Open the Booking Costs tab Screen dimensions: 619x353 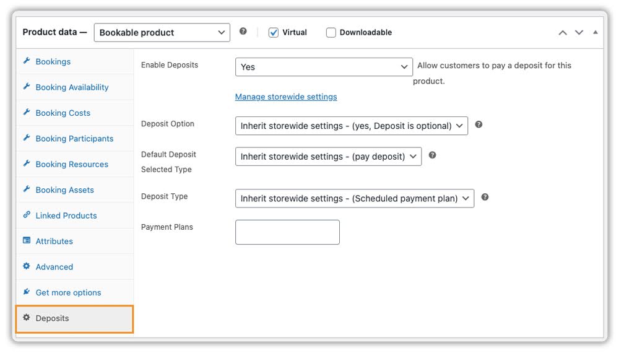[63, 113]
